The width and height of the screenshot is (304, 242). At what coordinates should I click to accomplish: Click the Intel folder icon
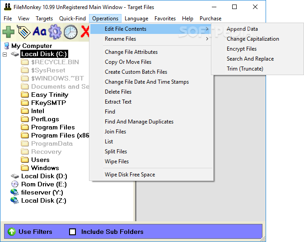(25, 111)
